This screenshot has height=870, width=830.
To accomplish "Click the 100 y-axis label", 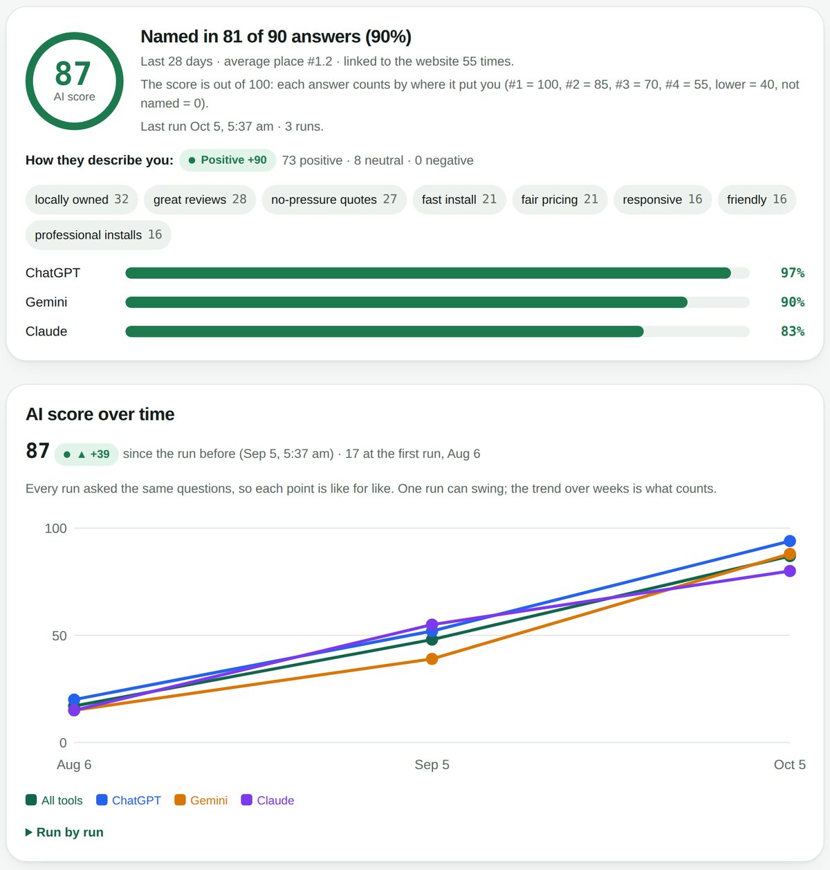I will pos(55,528).
